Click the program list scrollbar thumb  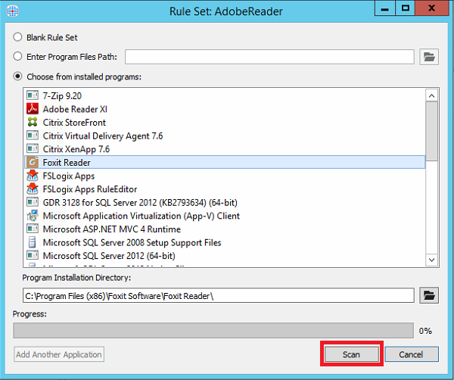tap(432, 131)
